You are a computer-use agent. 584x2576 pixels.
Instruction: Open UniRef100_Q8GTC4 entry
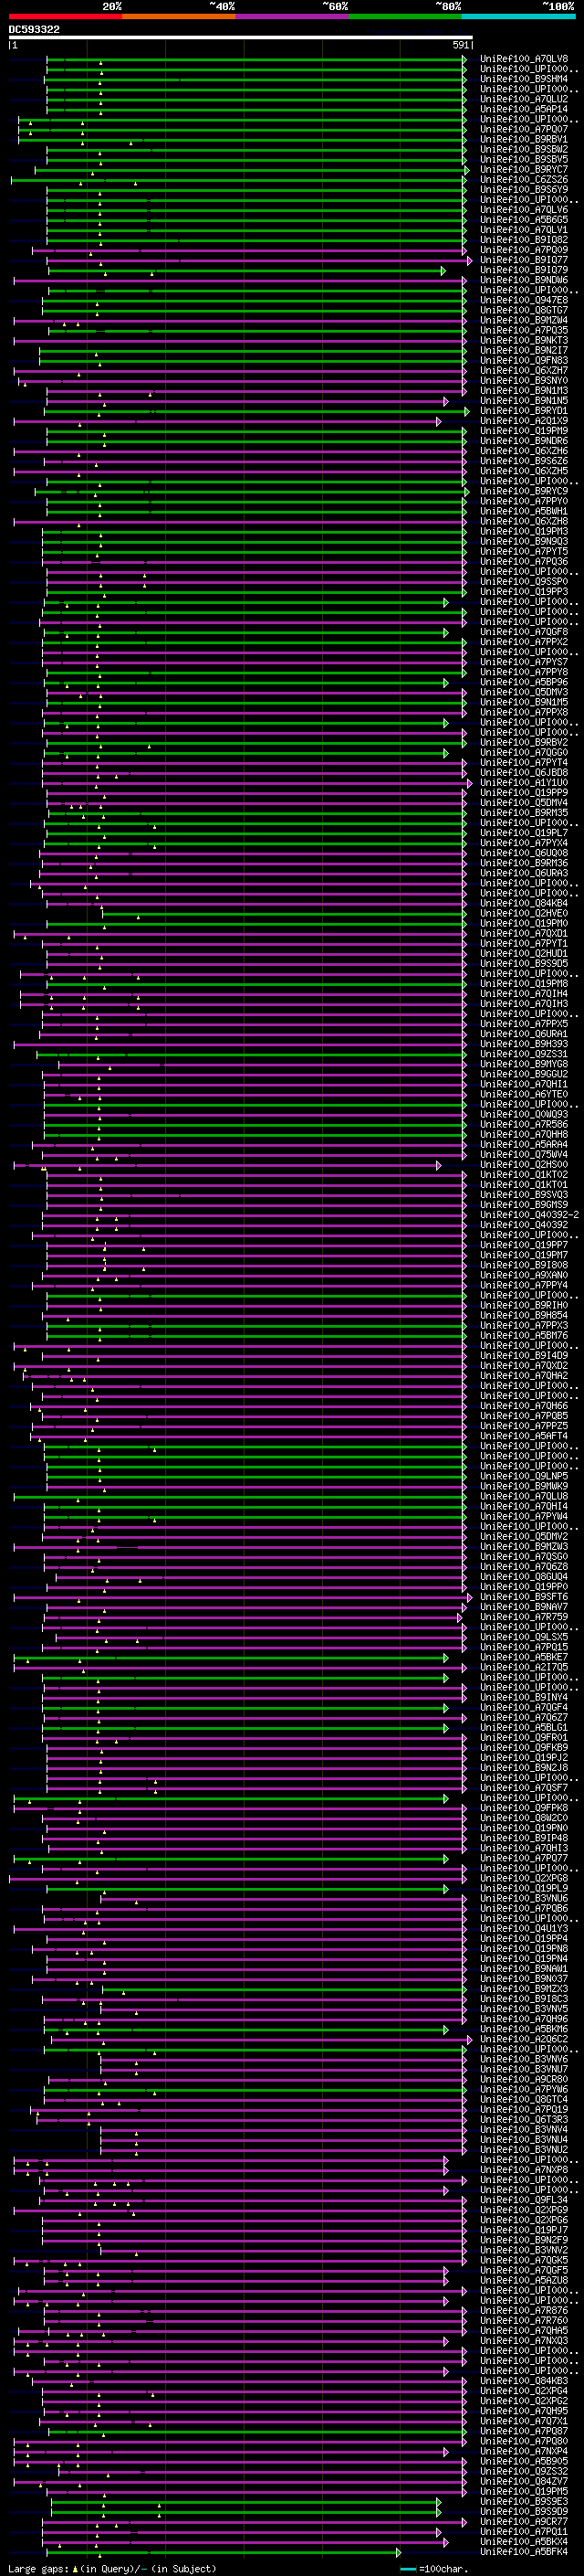(x=524, y=2100)
